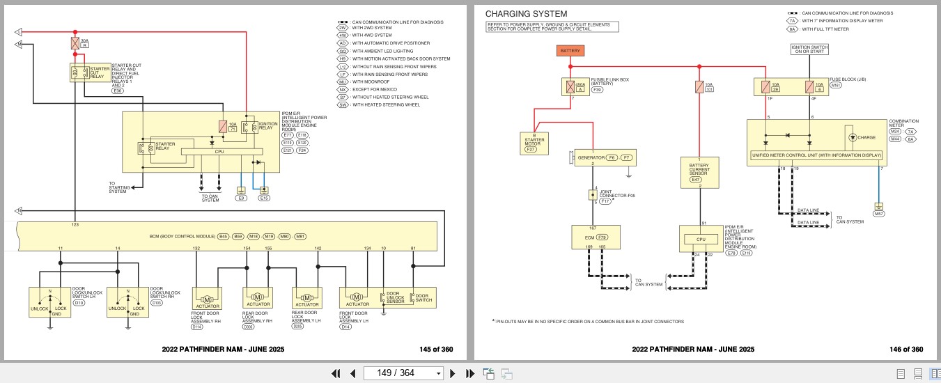The image size is (941, 383).
Task: Click the B45 connector label
Action: point(223,237)
